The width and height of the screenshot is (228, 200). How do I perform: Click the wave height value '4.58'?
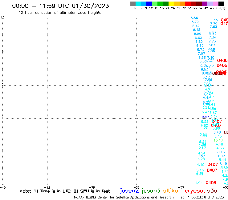pos(219,144)
